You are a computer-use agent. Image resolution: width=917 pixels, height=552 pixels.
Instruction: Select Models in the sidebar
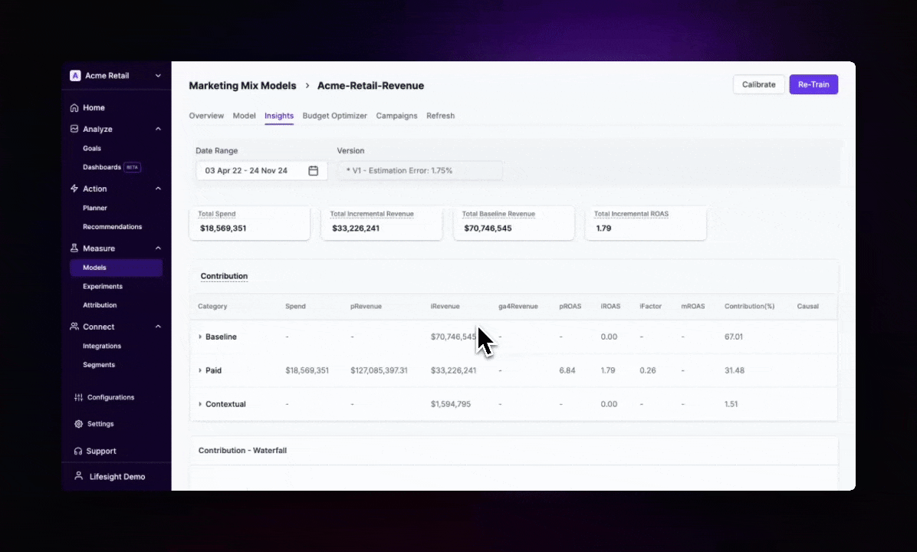click(x=116, y=268)
